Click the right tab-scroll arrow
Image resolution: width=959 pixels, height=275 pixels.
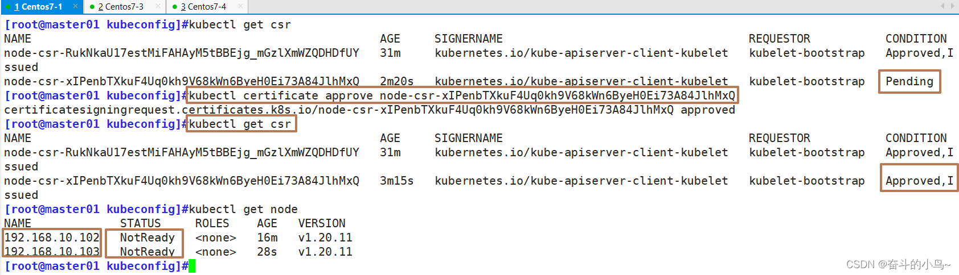[952, 6]
